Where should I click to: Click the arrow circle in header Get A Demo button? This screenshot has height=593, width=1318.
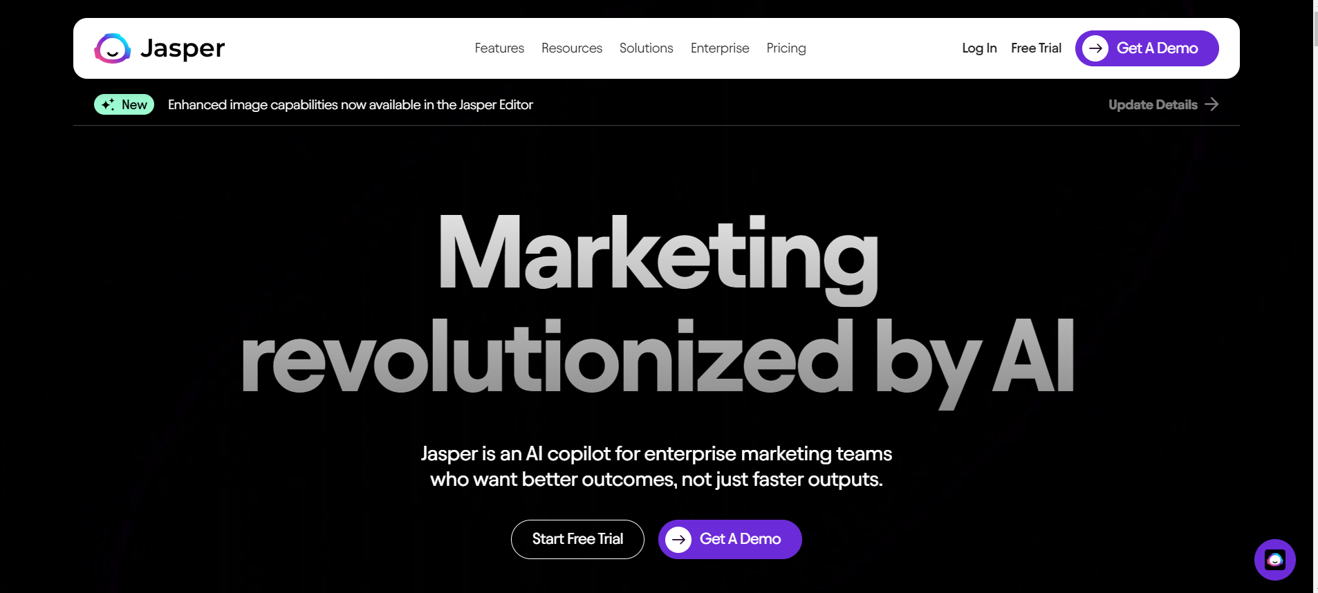click(1095, 48)
